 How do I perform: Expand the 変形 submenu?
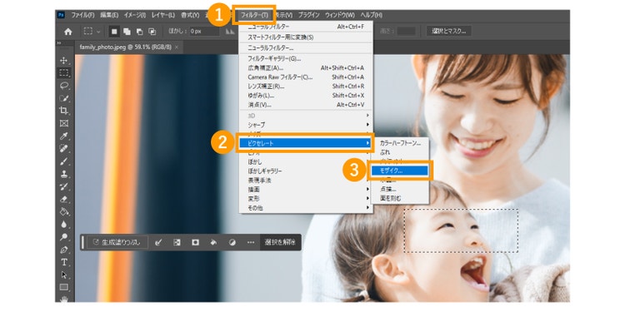click(306, 199)
